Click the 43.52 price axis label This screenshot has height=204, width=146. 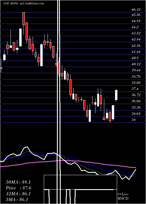tap(136, 33)
